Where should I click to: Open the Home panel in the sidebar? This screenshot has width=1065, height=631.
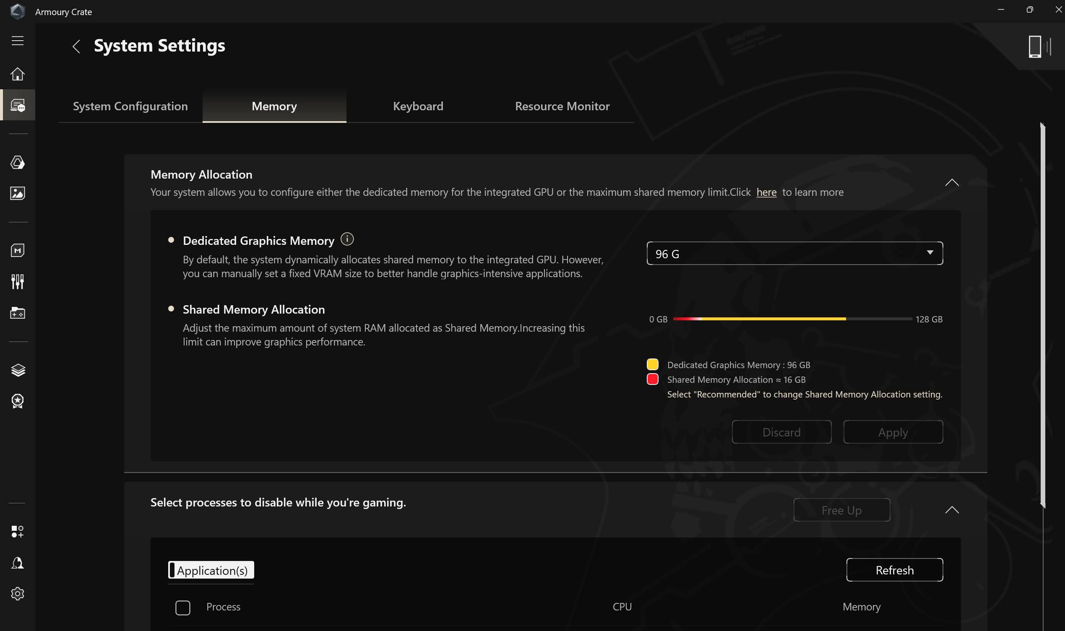18,73
